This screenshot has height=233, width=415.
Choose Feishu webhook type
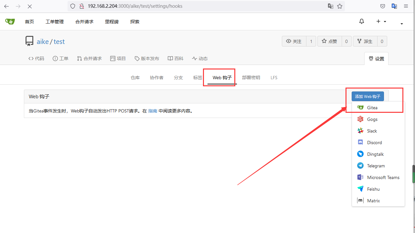[378, 189]
